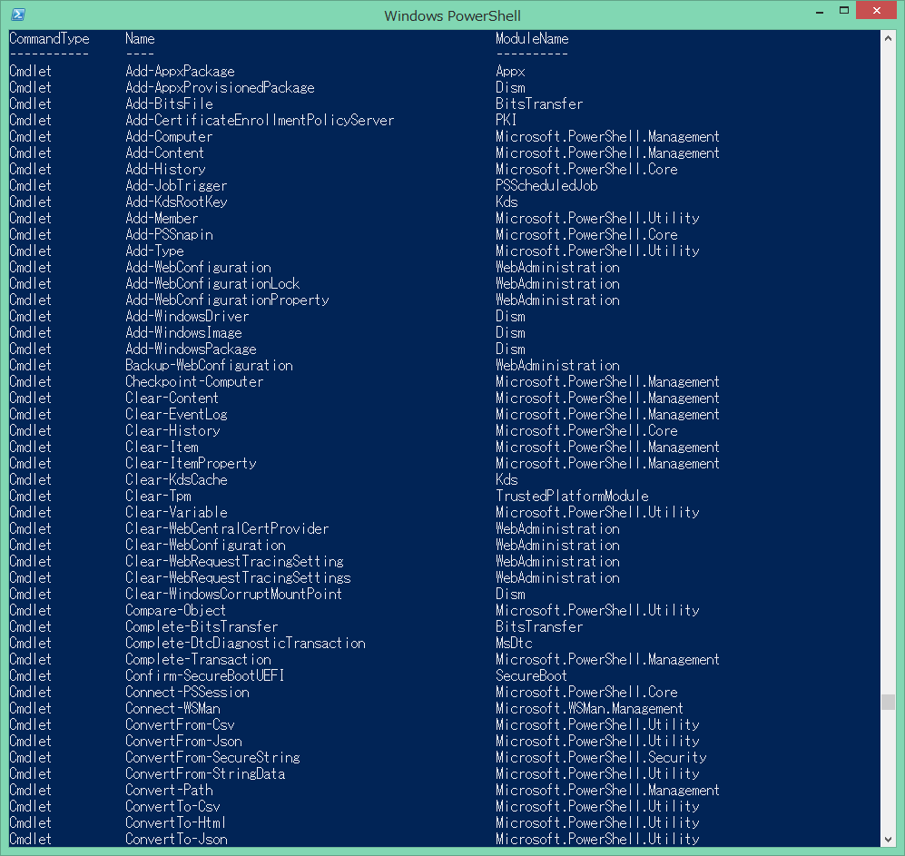Image resolution: width=905 pixels, height=856 pixels.
Task: Click the SecureBoot module name
Action: [532, 676]
